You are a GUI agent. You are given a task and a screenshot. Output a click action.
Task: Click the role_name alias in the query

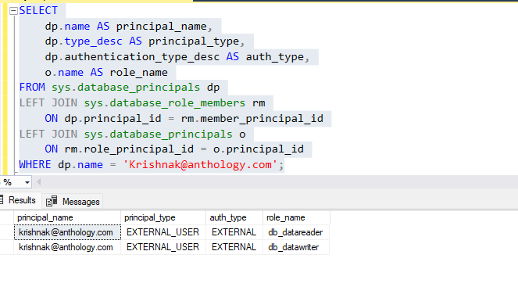tap(139, 73)
